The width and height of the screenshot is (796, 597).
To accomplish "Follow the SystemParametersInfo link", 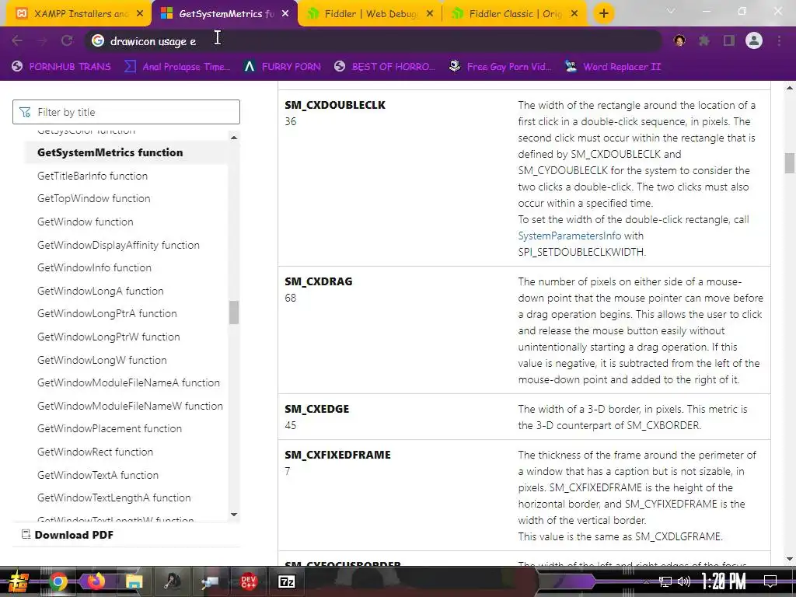I will pyautogui.click(x=569, y=236).
